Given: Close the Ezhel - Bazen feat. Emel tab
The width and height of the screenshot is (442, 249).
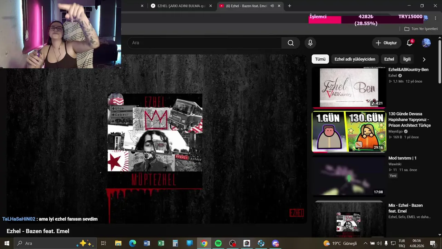Looking at the screenshot, I should tap(279, 6).
